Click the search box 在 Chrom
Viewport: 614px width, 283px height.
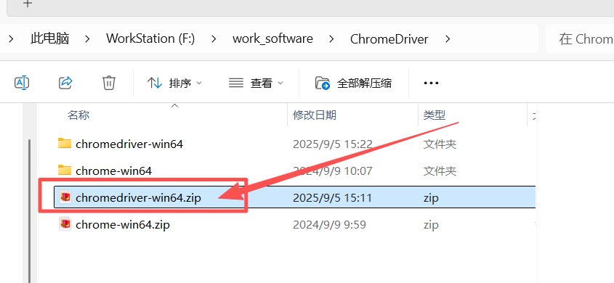(x=580, y=38)
